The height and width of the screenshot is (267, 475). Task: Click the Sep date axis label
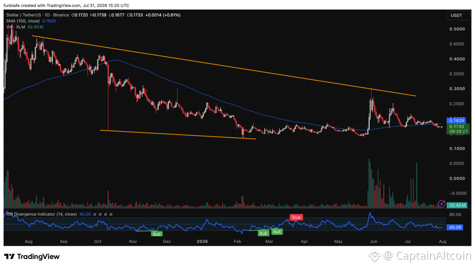(x=64, y=242)
